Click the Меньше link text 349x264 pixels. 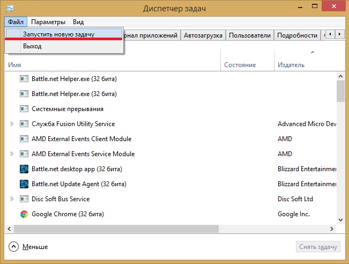(35, 247)
